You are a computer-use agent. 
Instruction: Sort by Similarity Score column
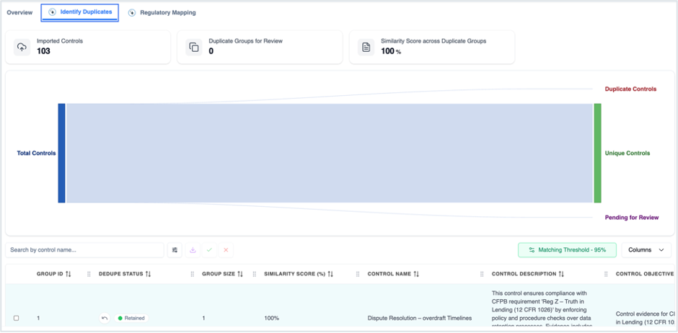pyautogui.click(x=330, y=274)
